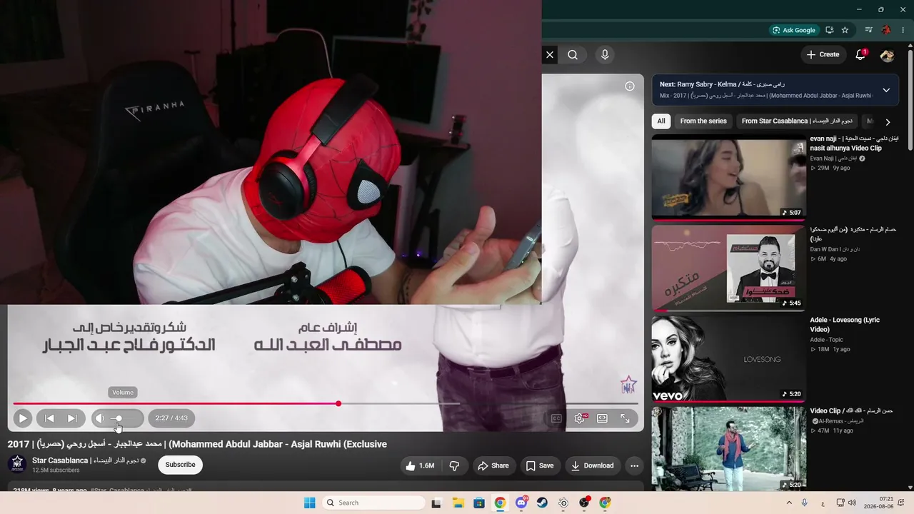Open OBS Studio from the taskbar

(x=584, y=503)
